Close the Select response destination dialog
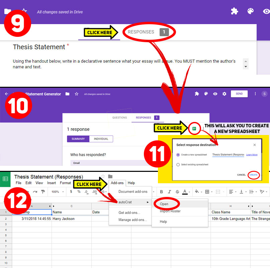 255,145
